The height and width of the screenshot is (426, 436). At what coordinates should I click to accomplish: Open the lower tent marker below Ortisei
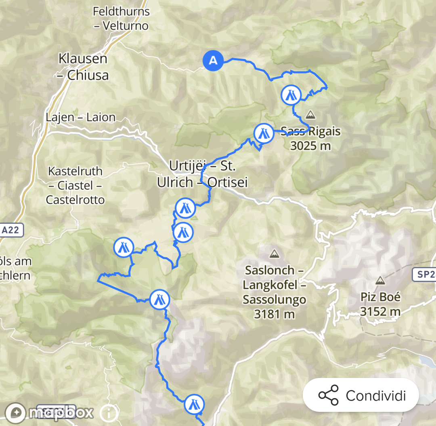pyautogui.click(x=183, y=233)
